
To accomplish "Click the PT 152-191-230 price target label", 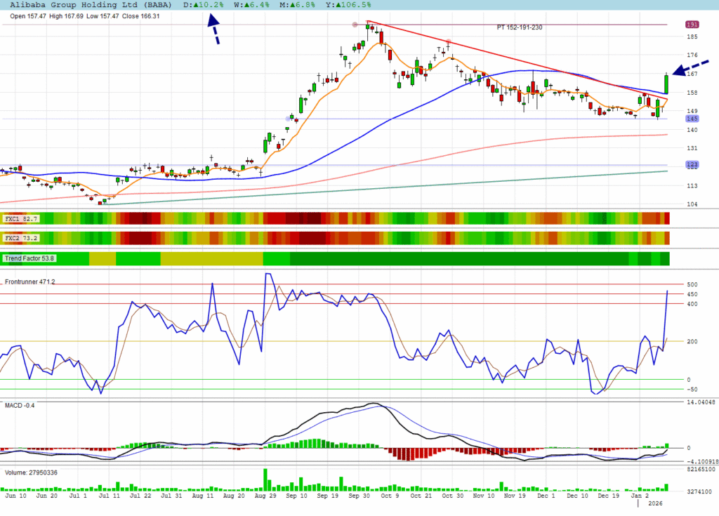I will 519,27.
